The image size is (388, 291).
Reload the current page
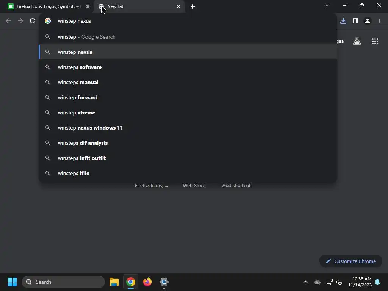tap(33, 21)
